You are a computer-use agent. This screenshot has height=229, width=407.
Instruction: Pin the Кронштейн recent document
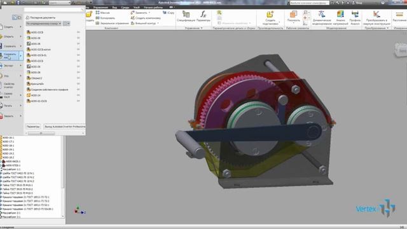78,83
